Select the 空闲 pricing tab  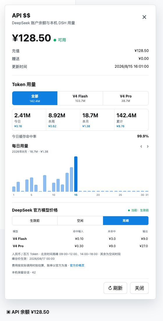(80, 221)
